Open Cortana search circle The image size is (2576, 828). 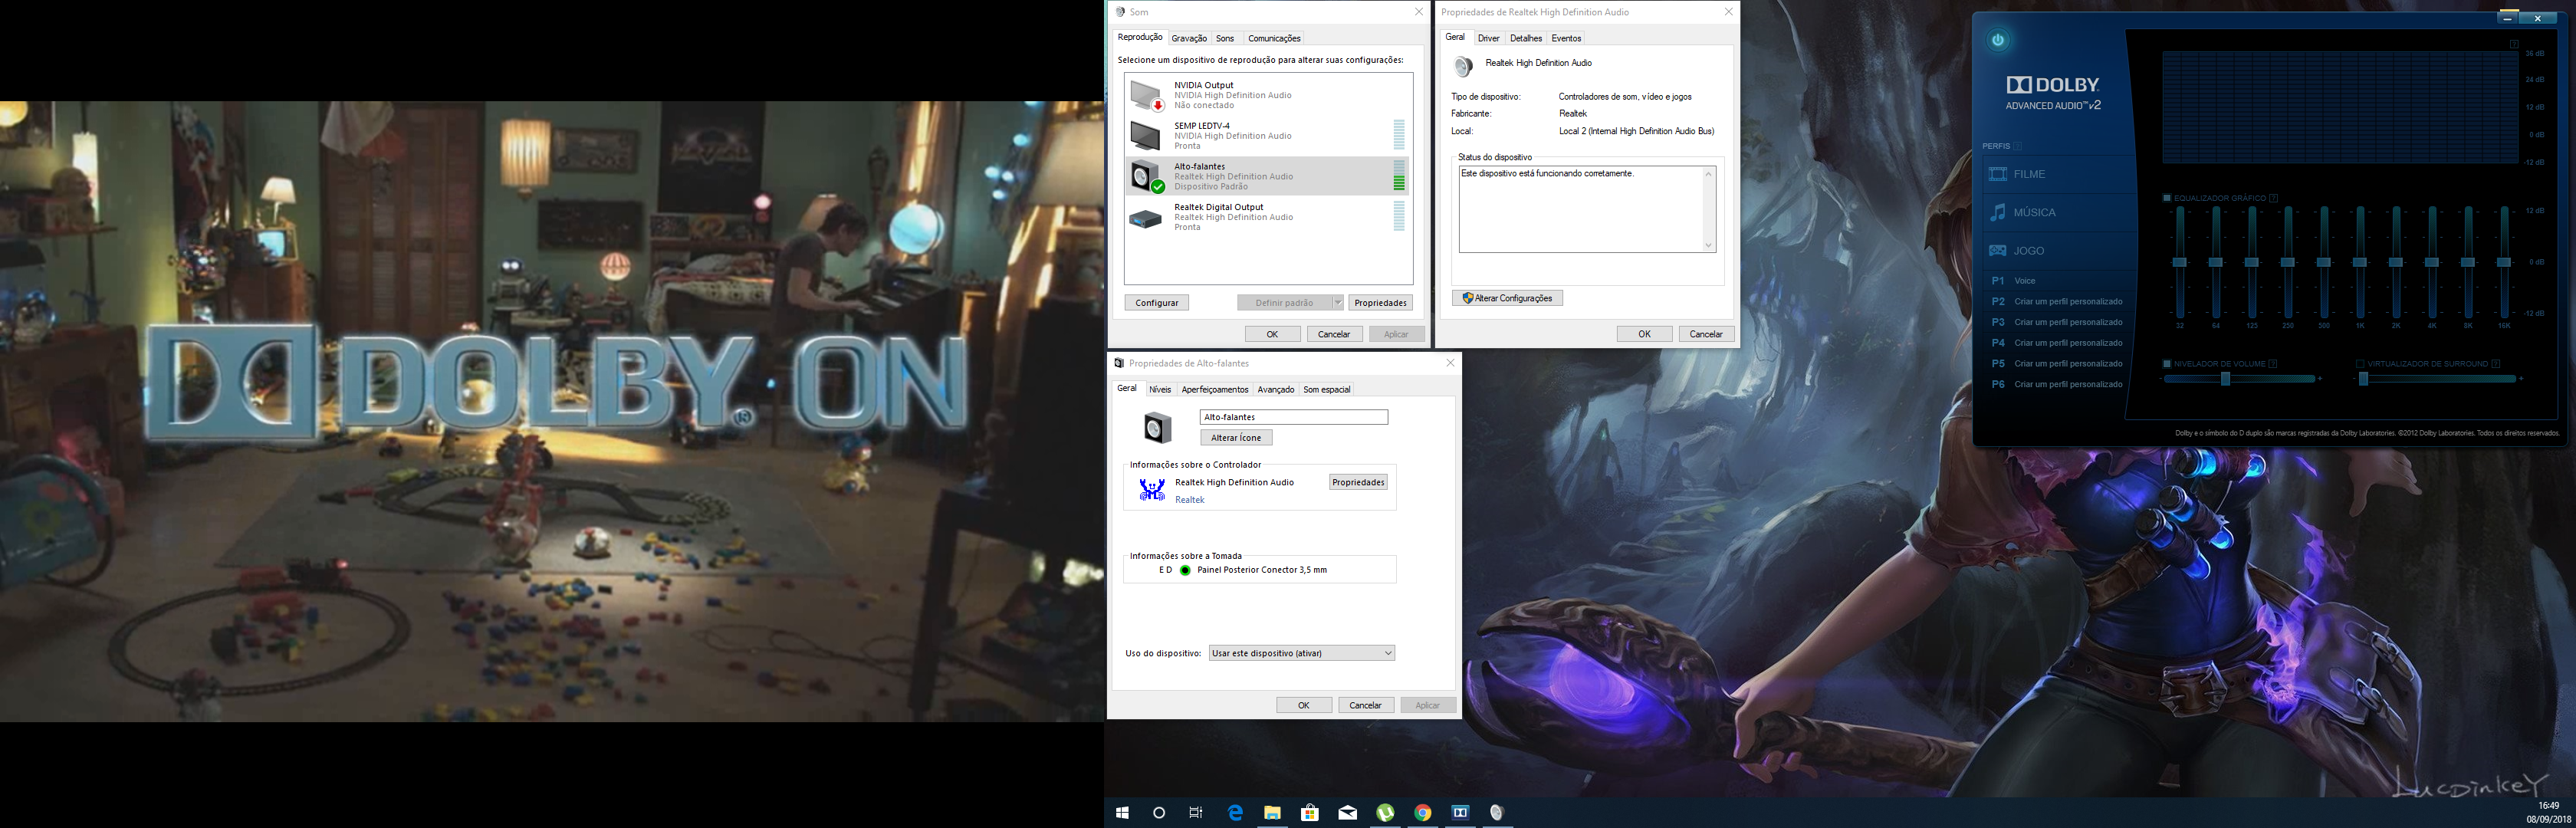pos(1159,813)
